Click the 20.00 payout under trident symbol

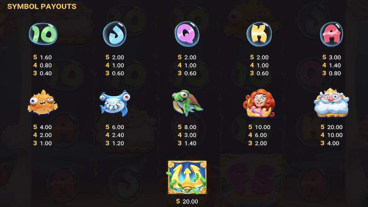coord(190,201)
